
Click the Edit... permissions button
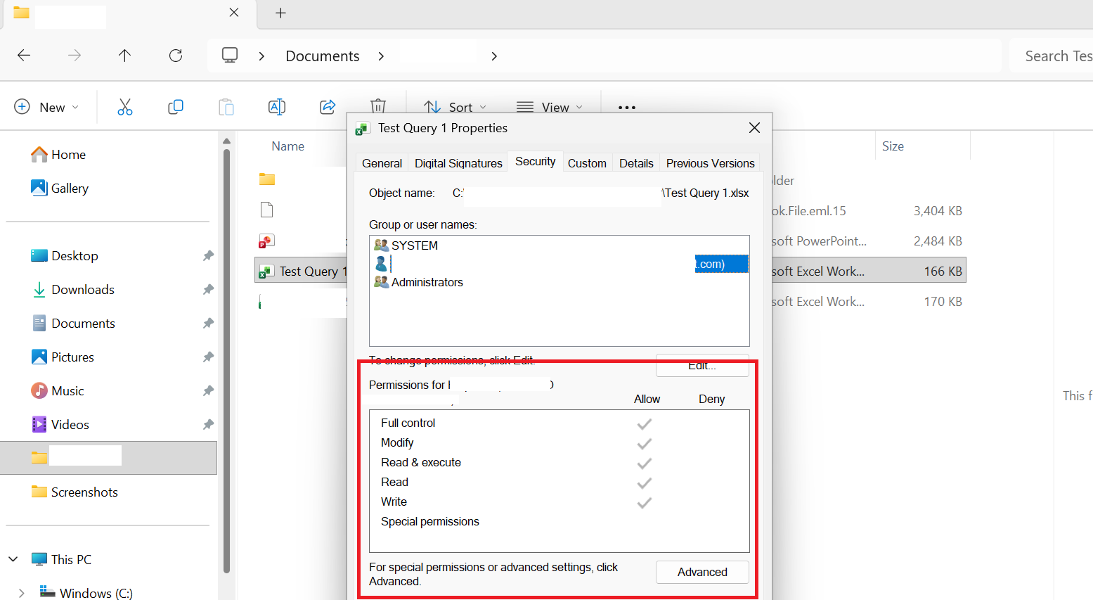click(x=702, y=365)
